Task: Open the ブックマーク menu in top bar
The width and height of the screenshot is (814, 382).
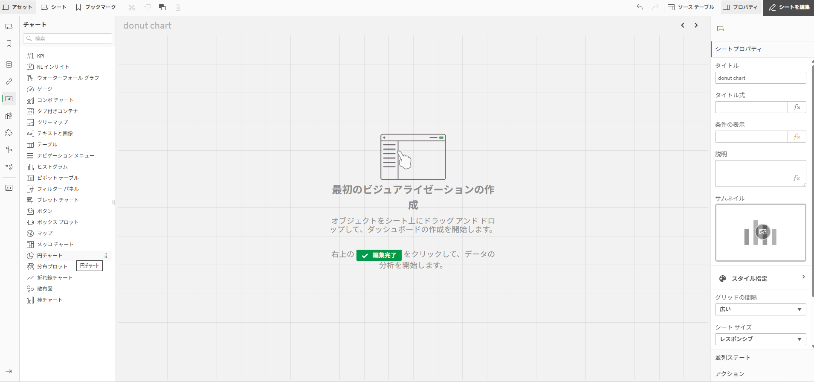Action: pyautogui.click(x=96, y=7)
